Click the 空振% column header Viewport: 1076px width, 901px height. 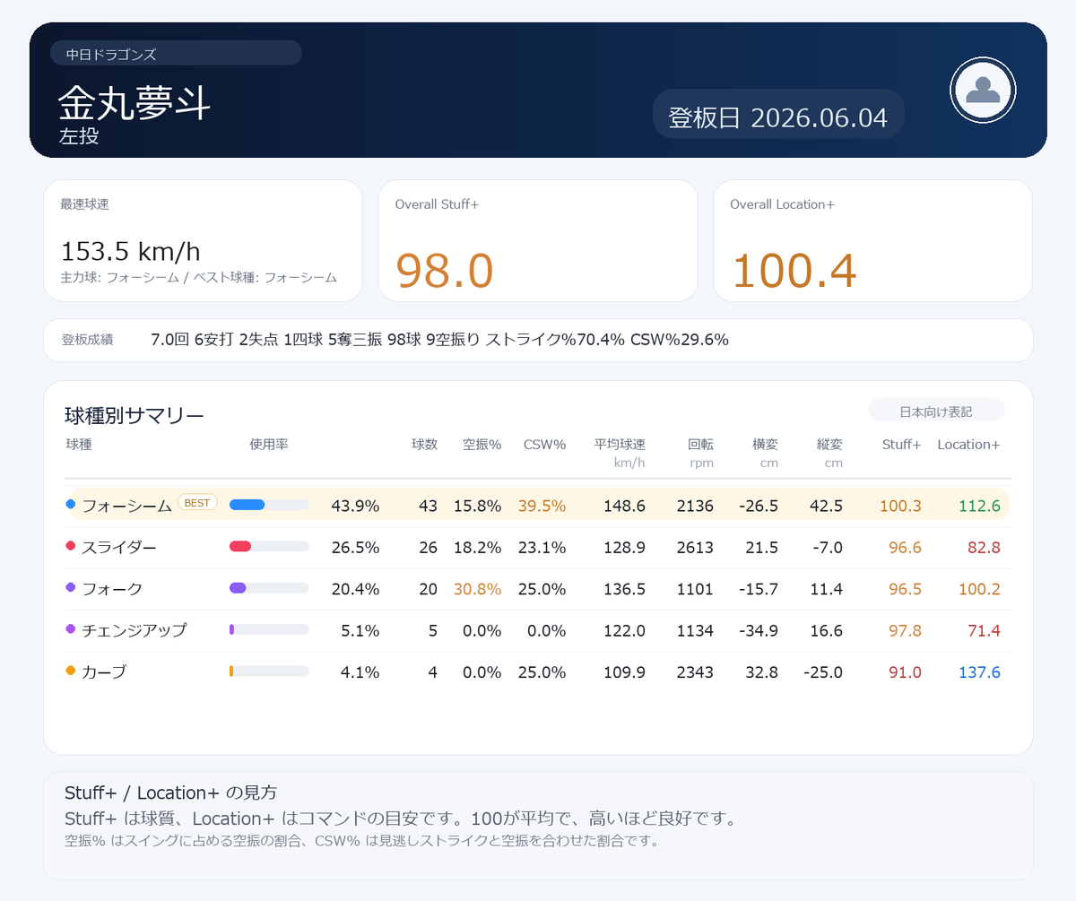coord(482,444)
